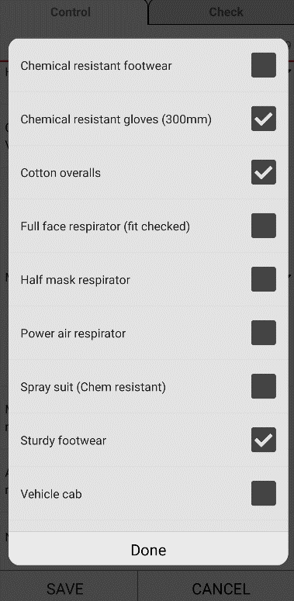Select the Power air respirator label

(x=73, y=333)
